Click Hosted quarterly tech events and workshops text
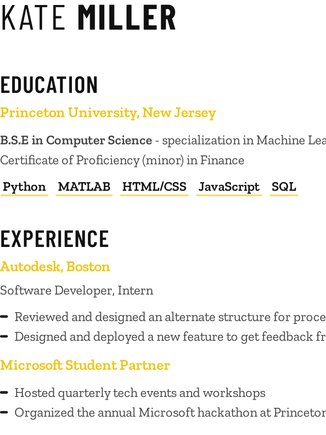Viewport: 326px width, 435px height. 140,393
